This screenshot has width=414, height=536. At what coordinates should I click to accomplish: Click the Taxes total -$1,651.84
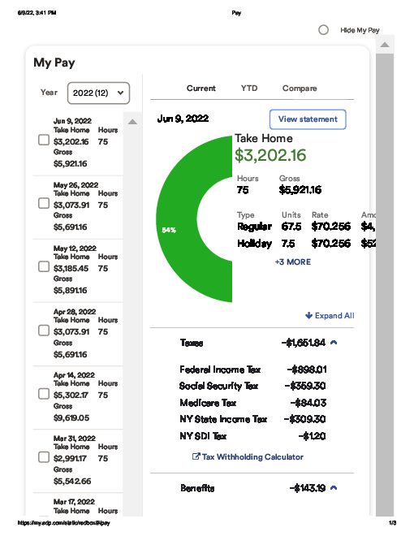[x=304, y=343]
